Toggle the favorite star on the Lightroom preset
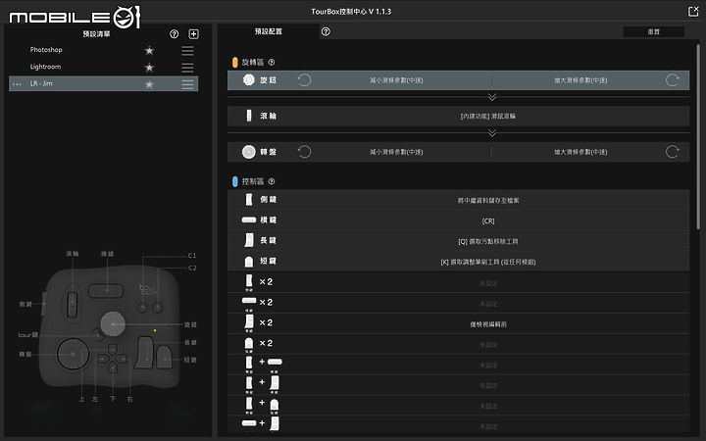The image size is (706, 441). (149, 68)
